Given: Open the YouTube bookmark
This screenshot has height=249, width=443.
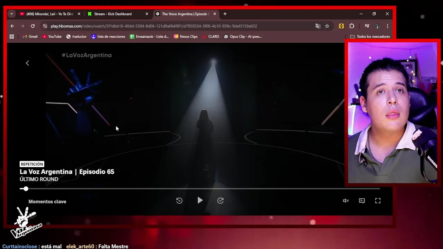Looking at the screenshot, I should pyautogui.click(x=52, y=36).
